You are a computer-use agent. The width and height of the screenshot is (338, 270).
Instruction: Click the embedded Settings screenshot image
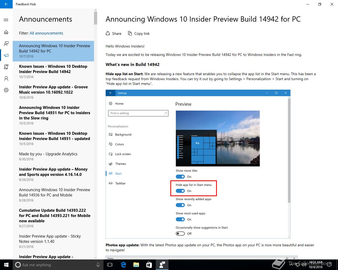click(x=198, y=164)
